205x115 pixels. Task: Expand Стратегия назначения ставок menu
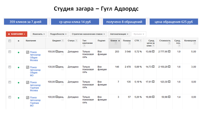click(x=88, y=34)
